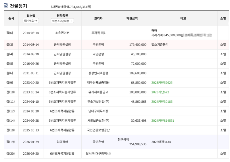Click 소멸 status in the 갑(20) row

click(x=223, y=154)
